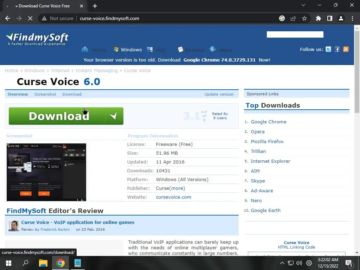Show hidden system tray icons
This screenshot has width=360, height=270.
282,263
